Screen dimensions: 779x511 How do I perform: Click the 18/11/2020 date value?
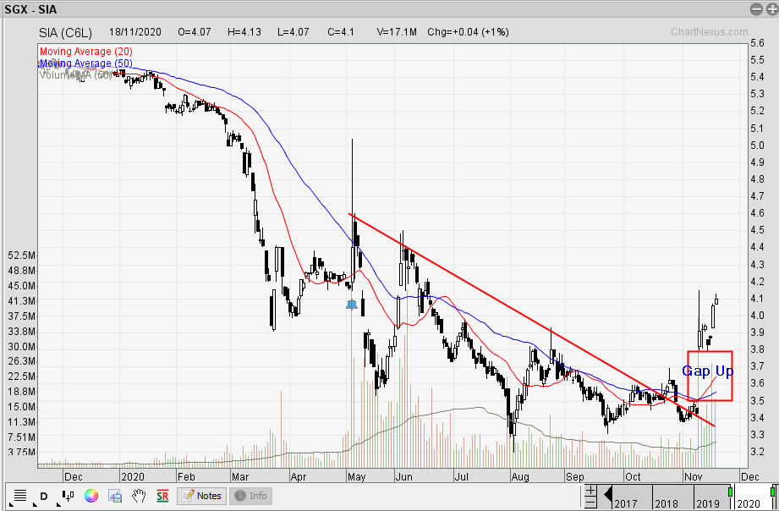pos(135,32)
